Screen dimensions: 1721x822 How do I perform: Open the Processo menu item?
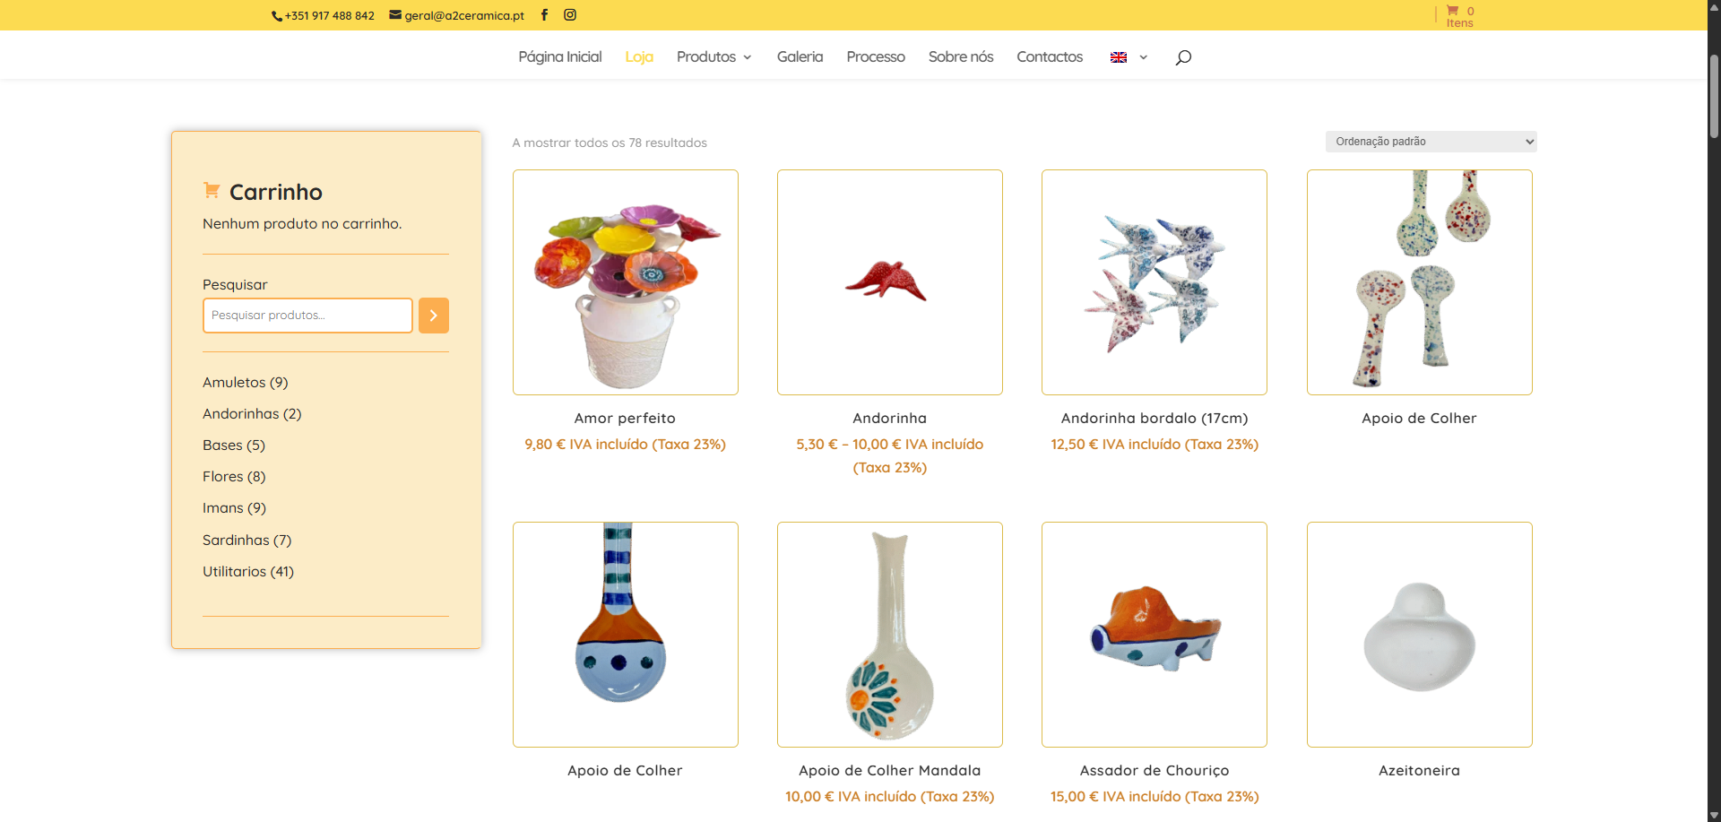click(876, 56)
